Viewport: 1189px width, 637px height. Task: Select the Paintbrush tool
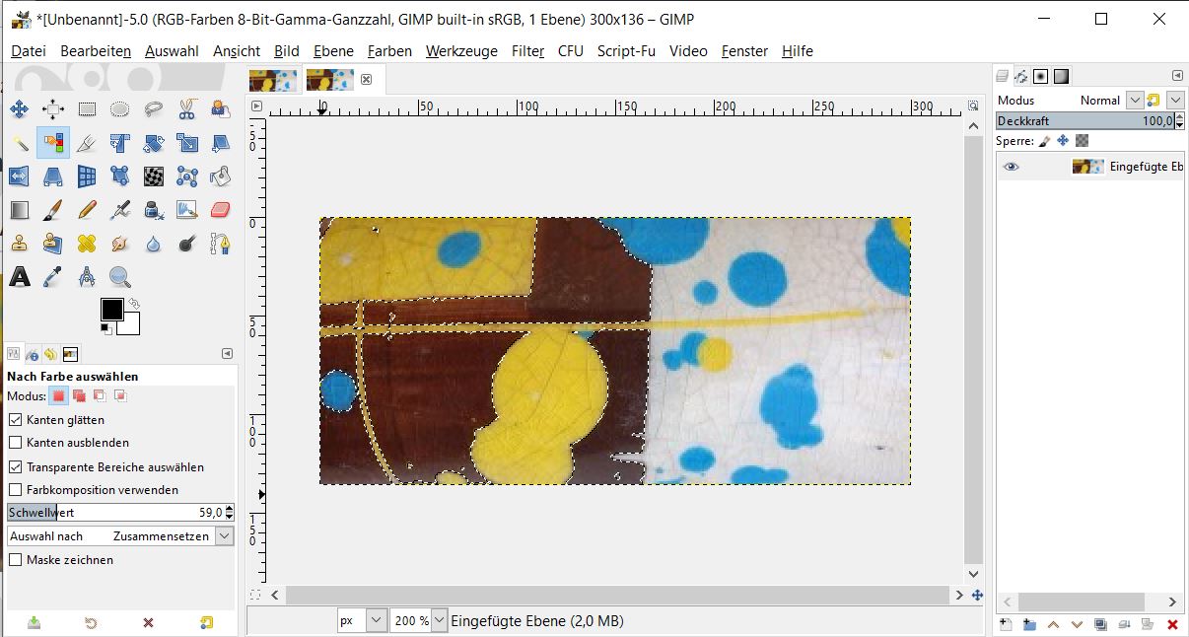pos(52,210)
